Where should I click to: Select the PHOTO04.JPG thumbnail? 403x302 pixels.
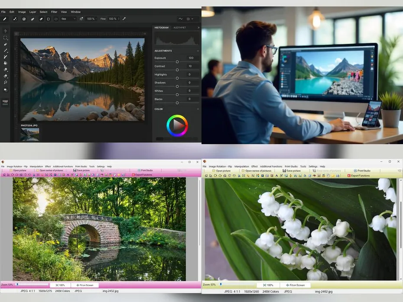click(x=30, y=134)
